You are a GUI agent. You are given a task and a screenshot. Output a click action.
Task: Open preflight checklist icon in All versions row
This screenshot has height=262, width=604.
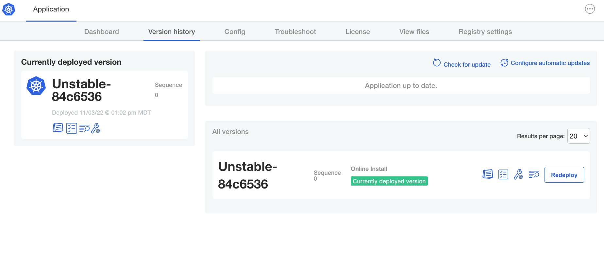(x=503, y=174)
